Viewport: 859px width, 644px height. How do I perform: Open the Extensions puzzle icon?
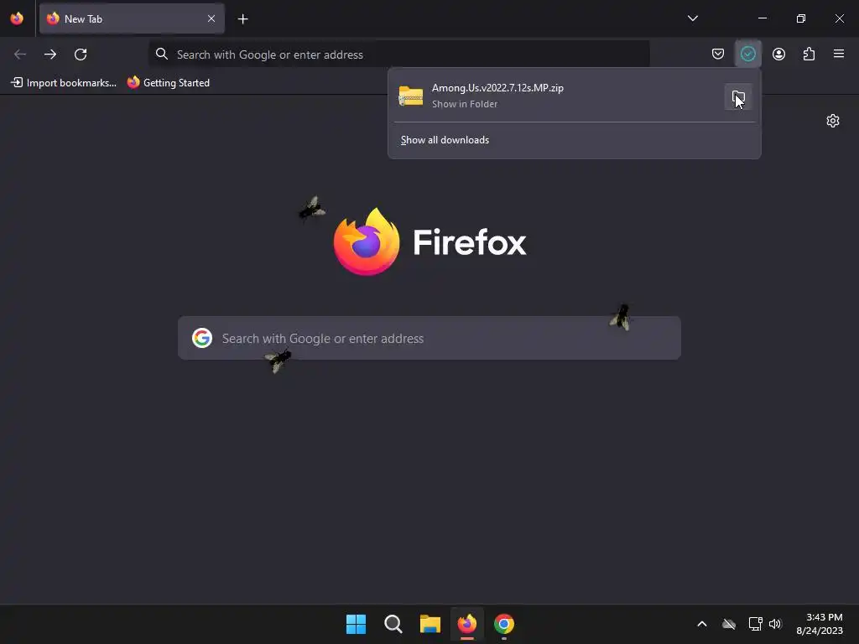pyautogui.click(x=809, y=54)
